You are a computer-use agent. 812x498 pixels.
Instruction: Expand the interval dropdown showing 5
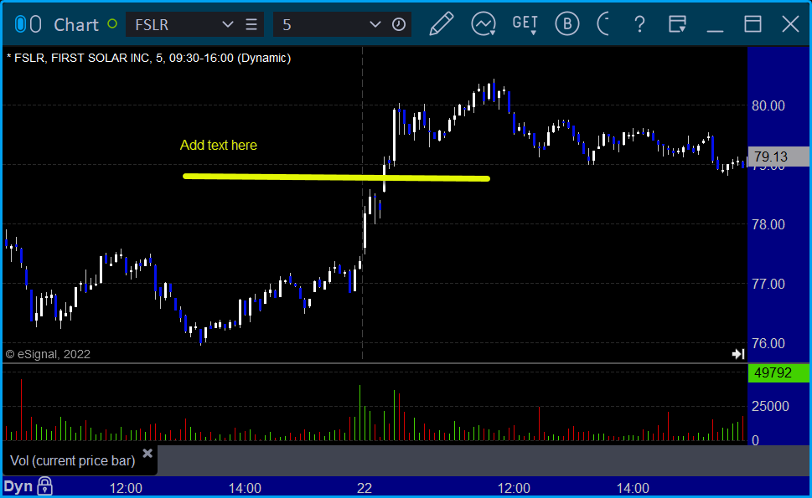click(x=375, y=24)
